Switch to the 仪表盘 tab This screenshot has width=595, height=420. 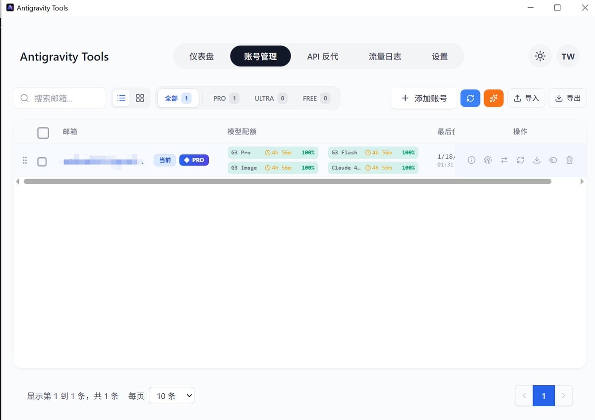tap(202, 56)
